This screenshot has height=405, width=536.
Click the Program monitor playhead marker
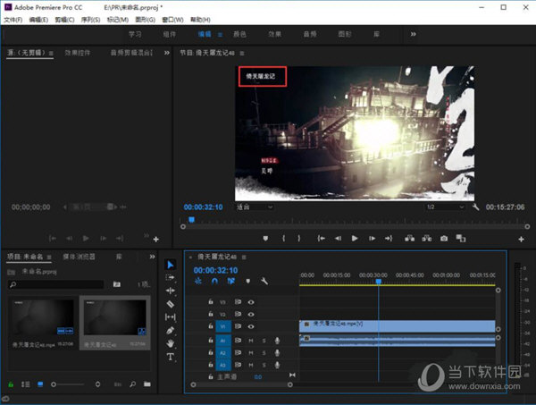tap(192, 220)
